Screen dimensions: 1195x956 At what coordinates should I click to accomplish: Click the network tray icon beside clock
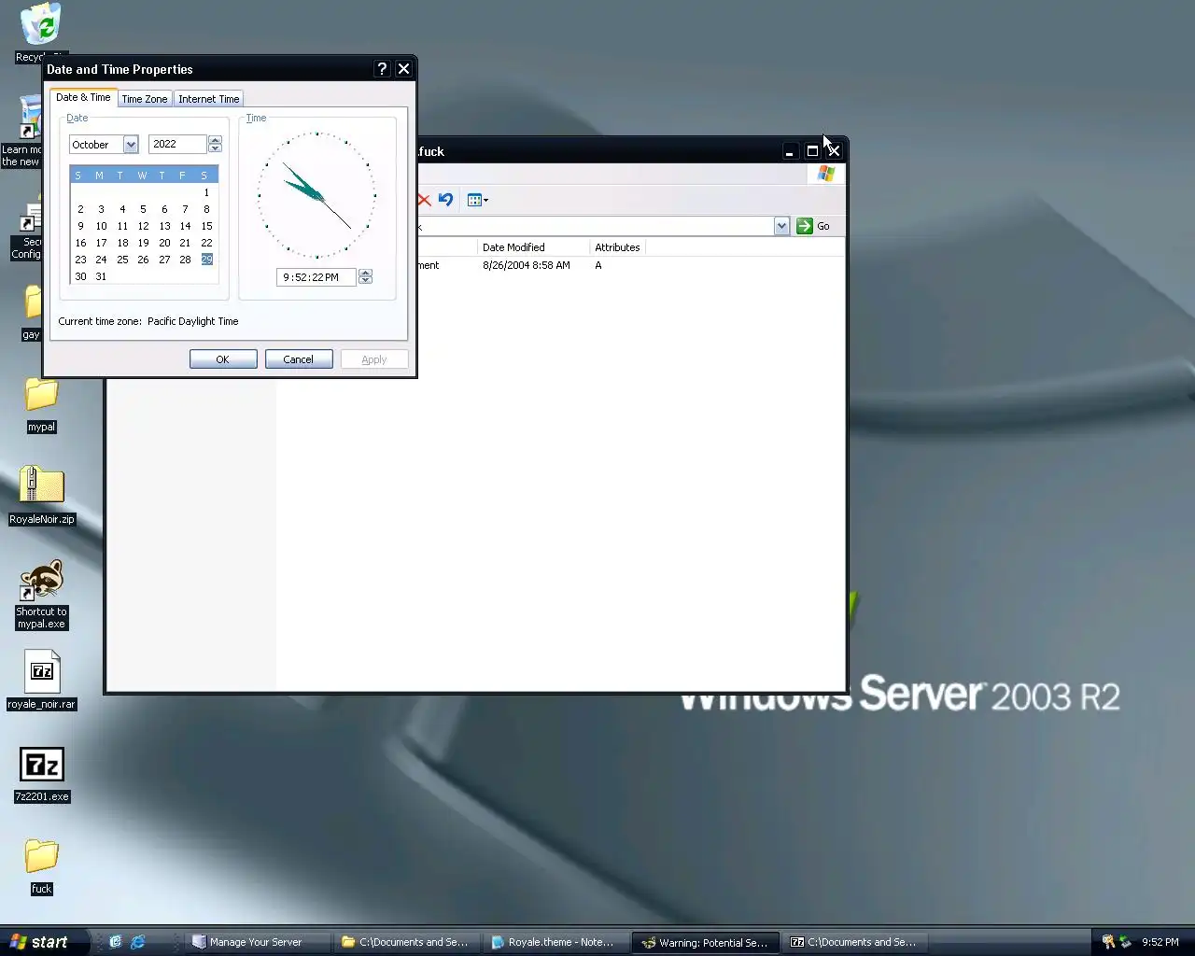1125,942
